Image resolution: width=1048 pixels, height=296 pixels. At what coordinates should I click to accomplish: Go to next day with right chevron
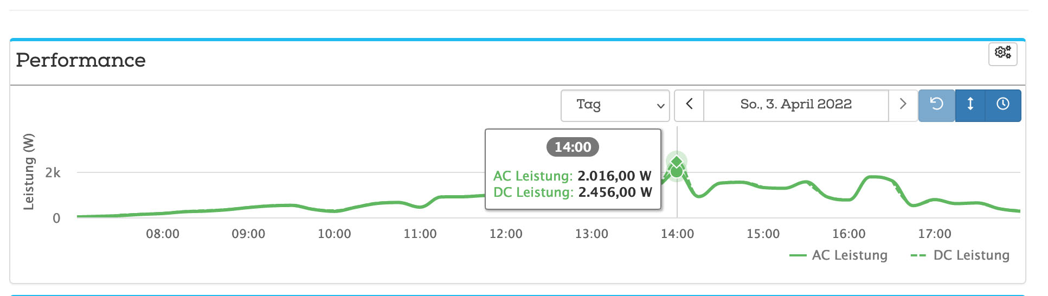pyautogui.click(x=903, y=105)
